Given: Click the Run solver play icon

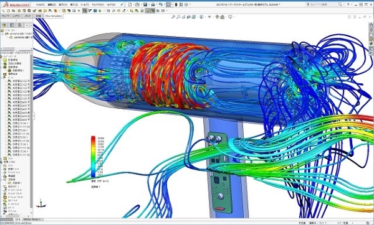Looking at the screenshot, I should [x=79, y=11].
